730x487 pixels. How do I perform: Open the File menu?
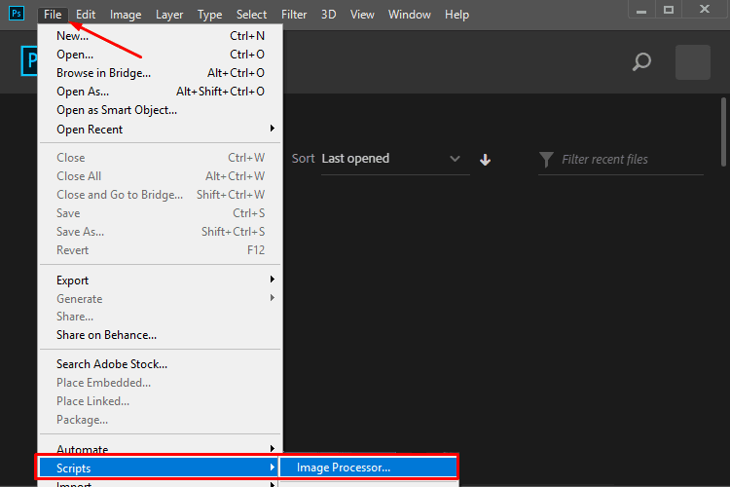[x=53, y=15]
